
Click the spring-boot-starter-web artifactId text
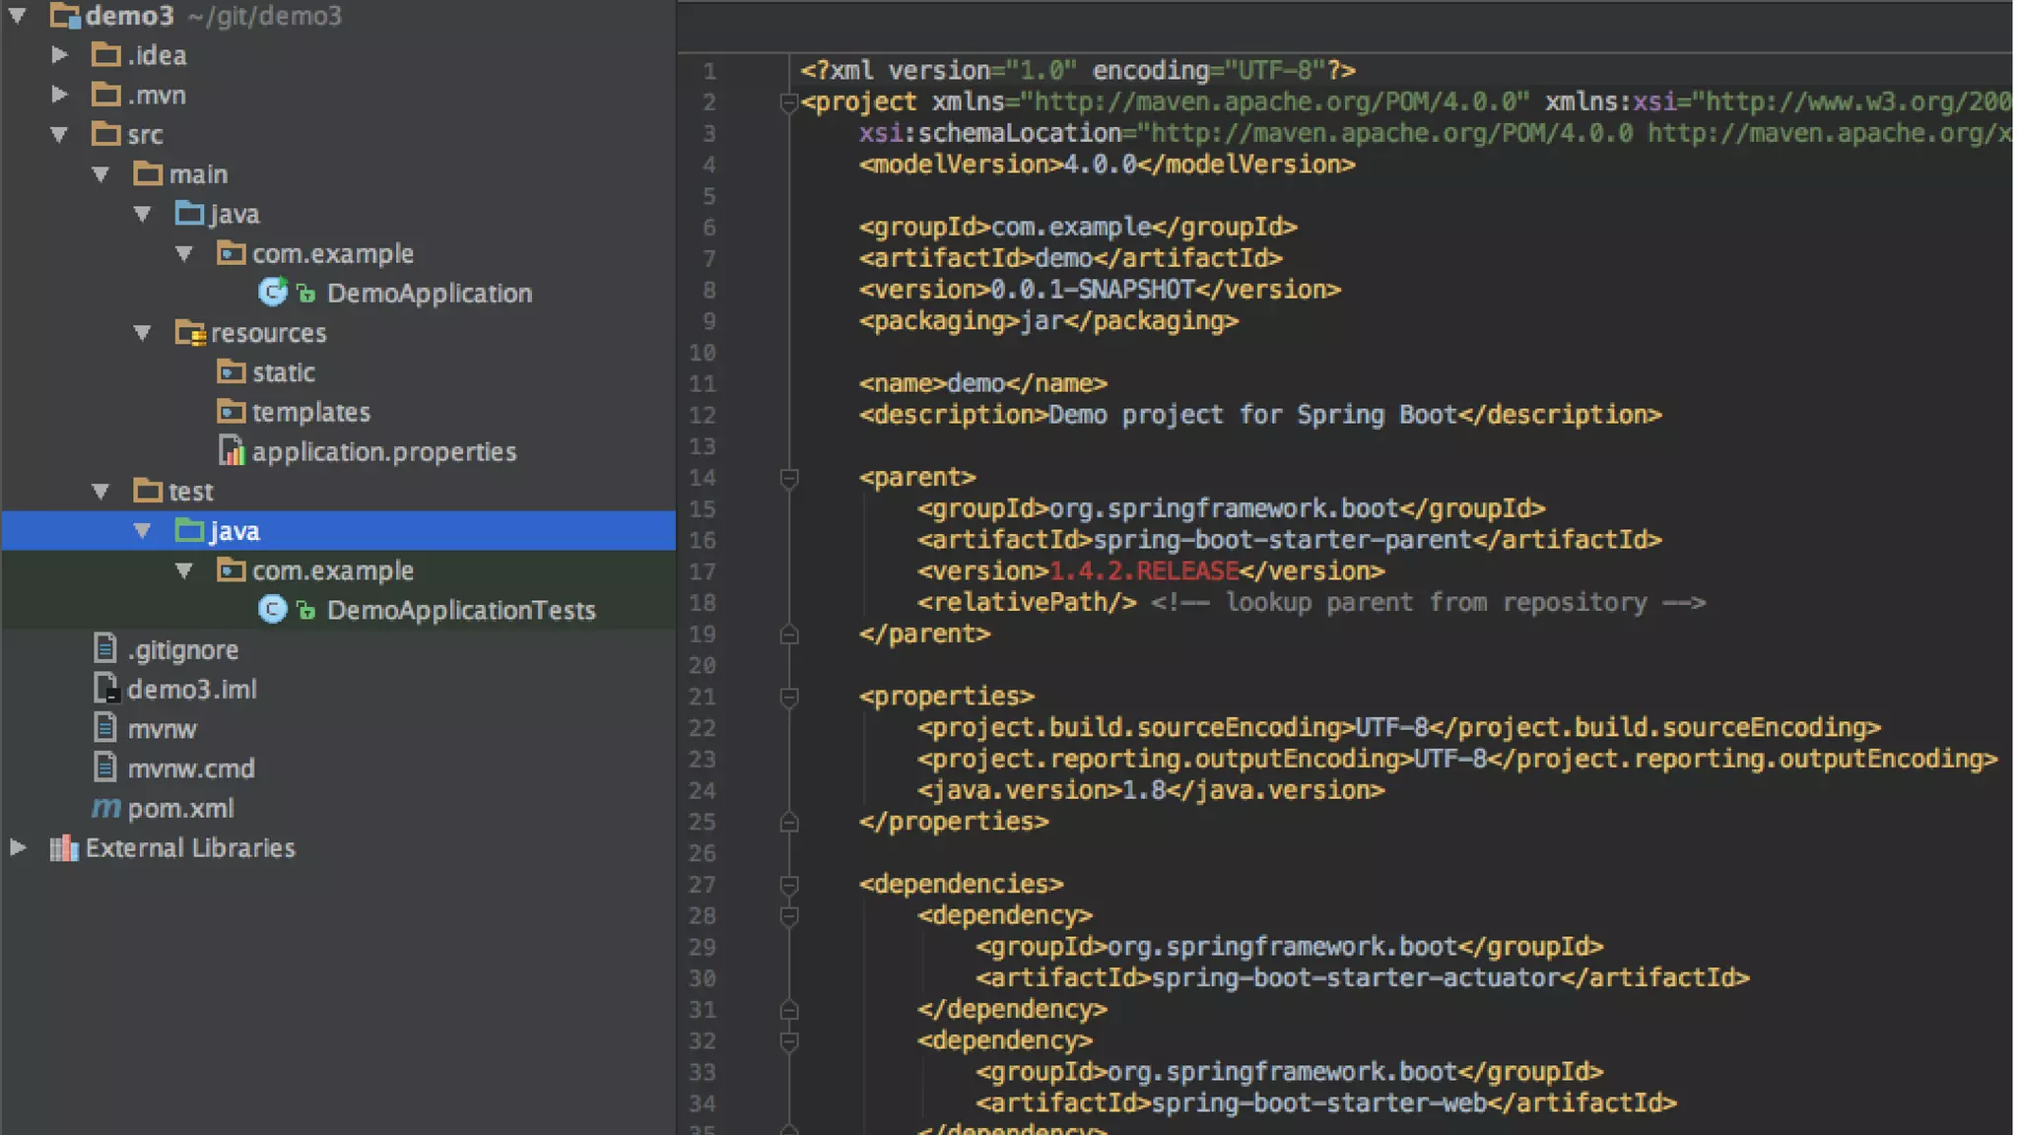click(x=1319, y=1103)
